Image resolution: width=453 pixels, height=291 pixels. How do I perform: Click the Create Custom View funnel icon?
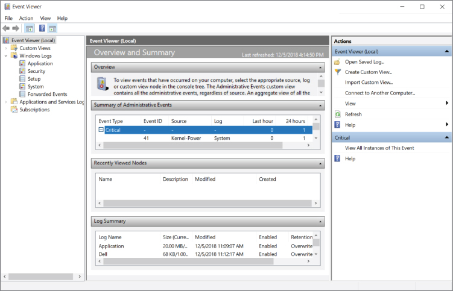(x=337, y=72)
